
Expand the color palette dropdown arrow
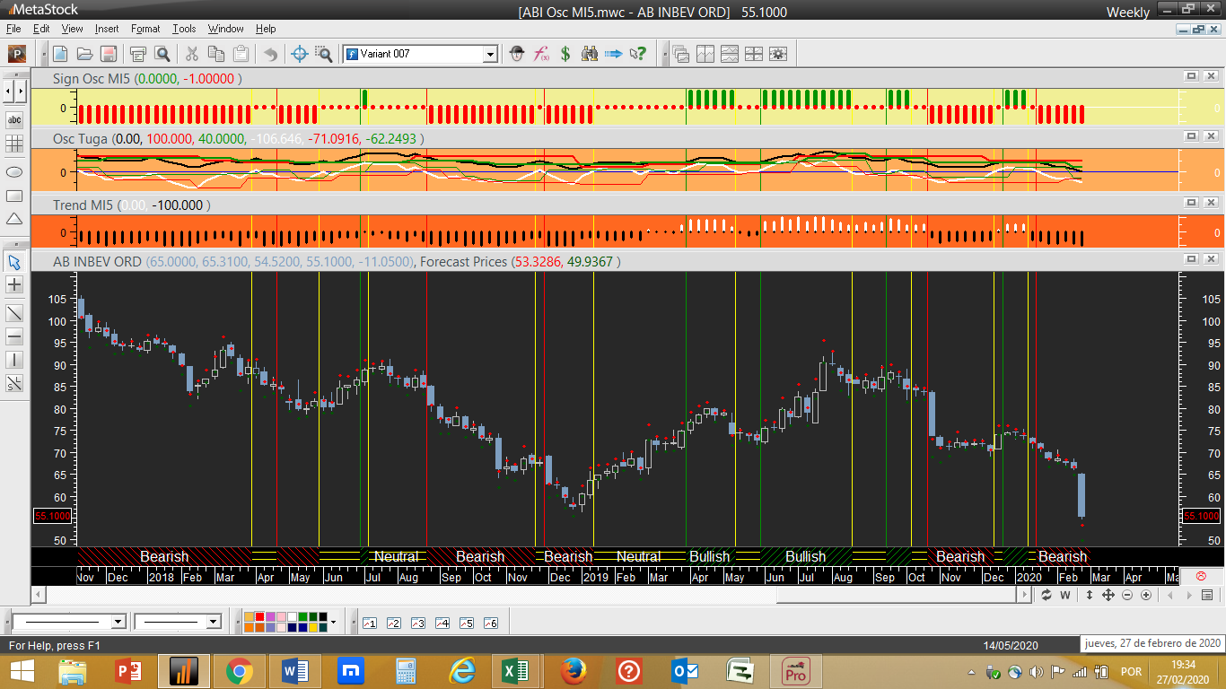333,622
